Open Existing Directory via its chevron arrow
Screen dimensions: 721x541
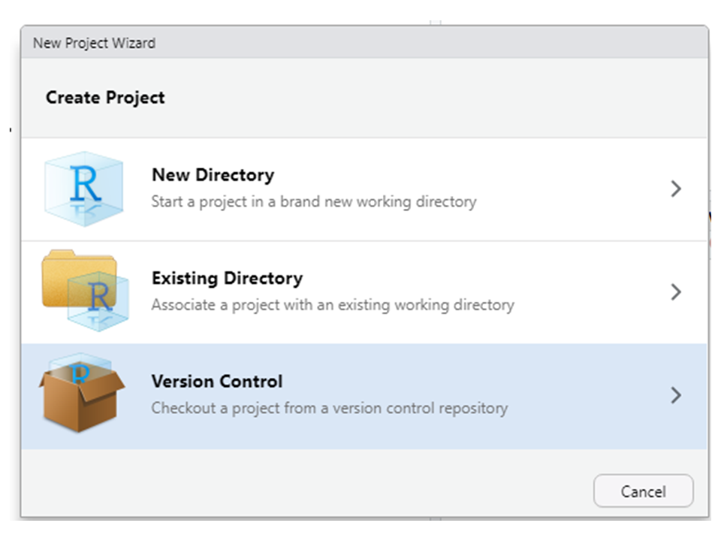[x=675, y=292]
